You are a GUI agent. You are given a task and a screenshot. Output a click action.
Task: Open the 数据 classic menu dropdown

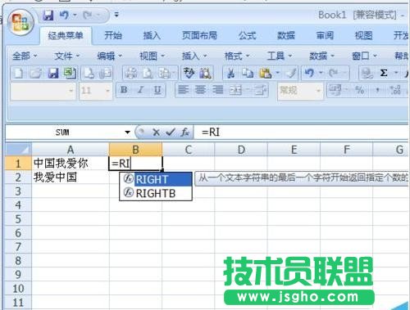pos(321,56)
